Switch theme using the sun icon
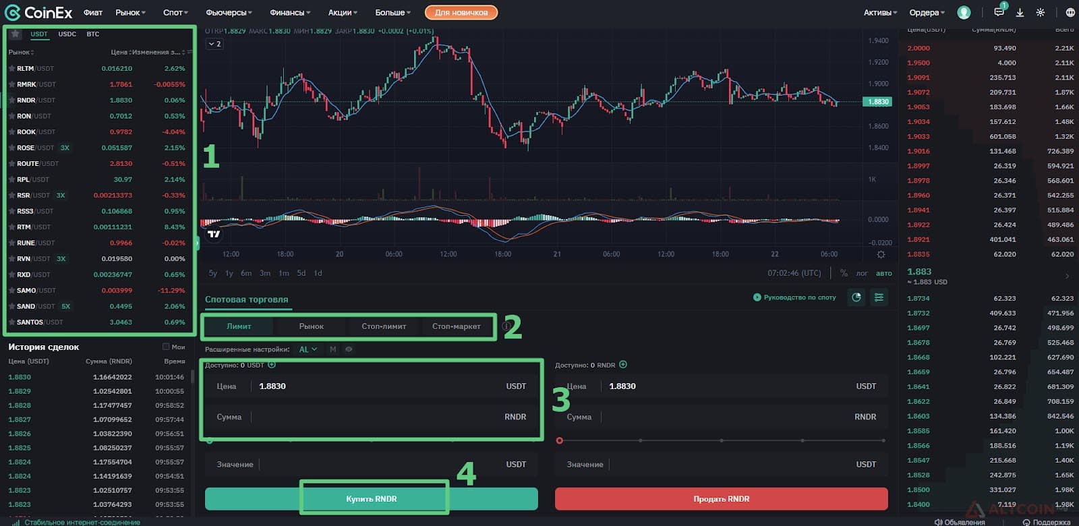Viewport: 1079px width, 526px height. click(x=1041, y=12)
